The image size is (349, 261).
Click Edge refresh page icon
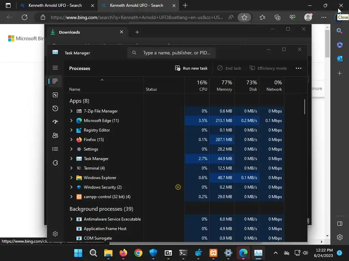click(25, 17)
